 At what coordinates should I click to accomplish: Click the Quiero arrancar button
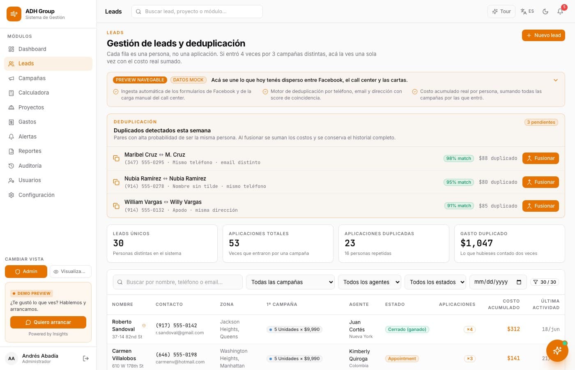pos(48,322)
